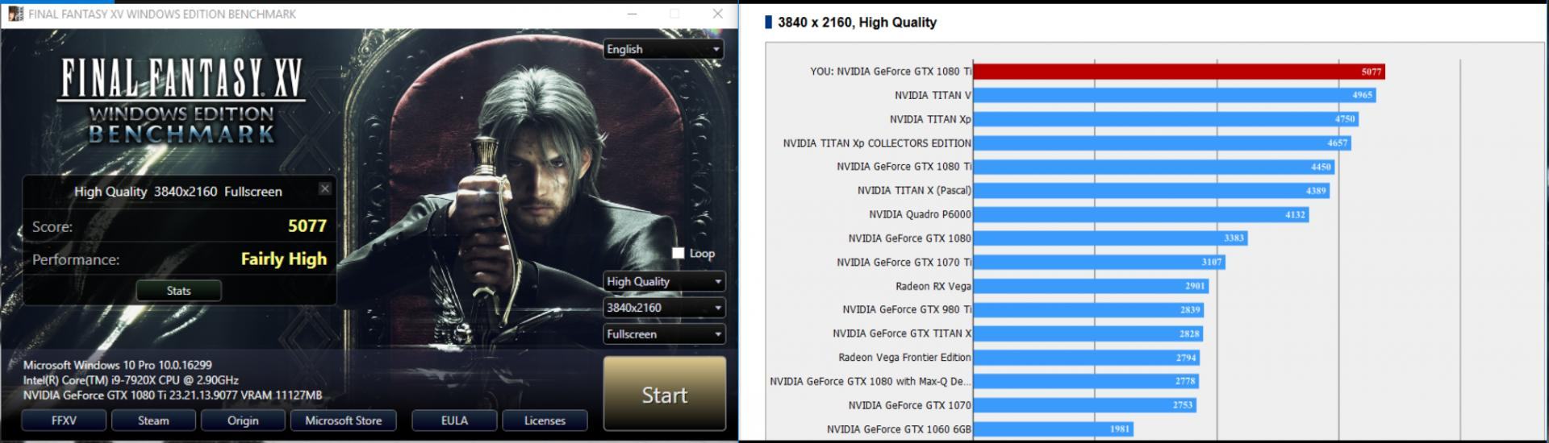This screenshot has width=1549, height=443.
Task: Open the Stats button
Action: pyautogui.click(x=178, y=291)
